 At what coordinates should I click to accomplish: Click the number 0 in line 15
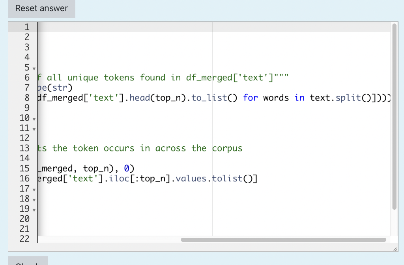127,168
